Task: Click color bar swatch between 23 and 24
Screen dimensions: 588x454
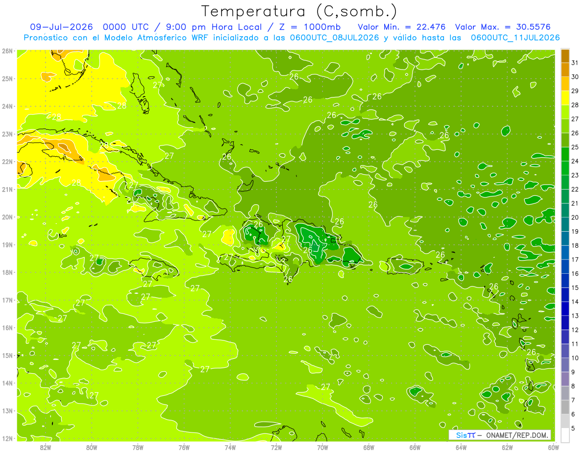Action: (x=565, y=167)
